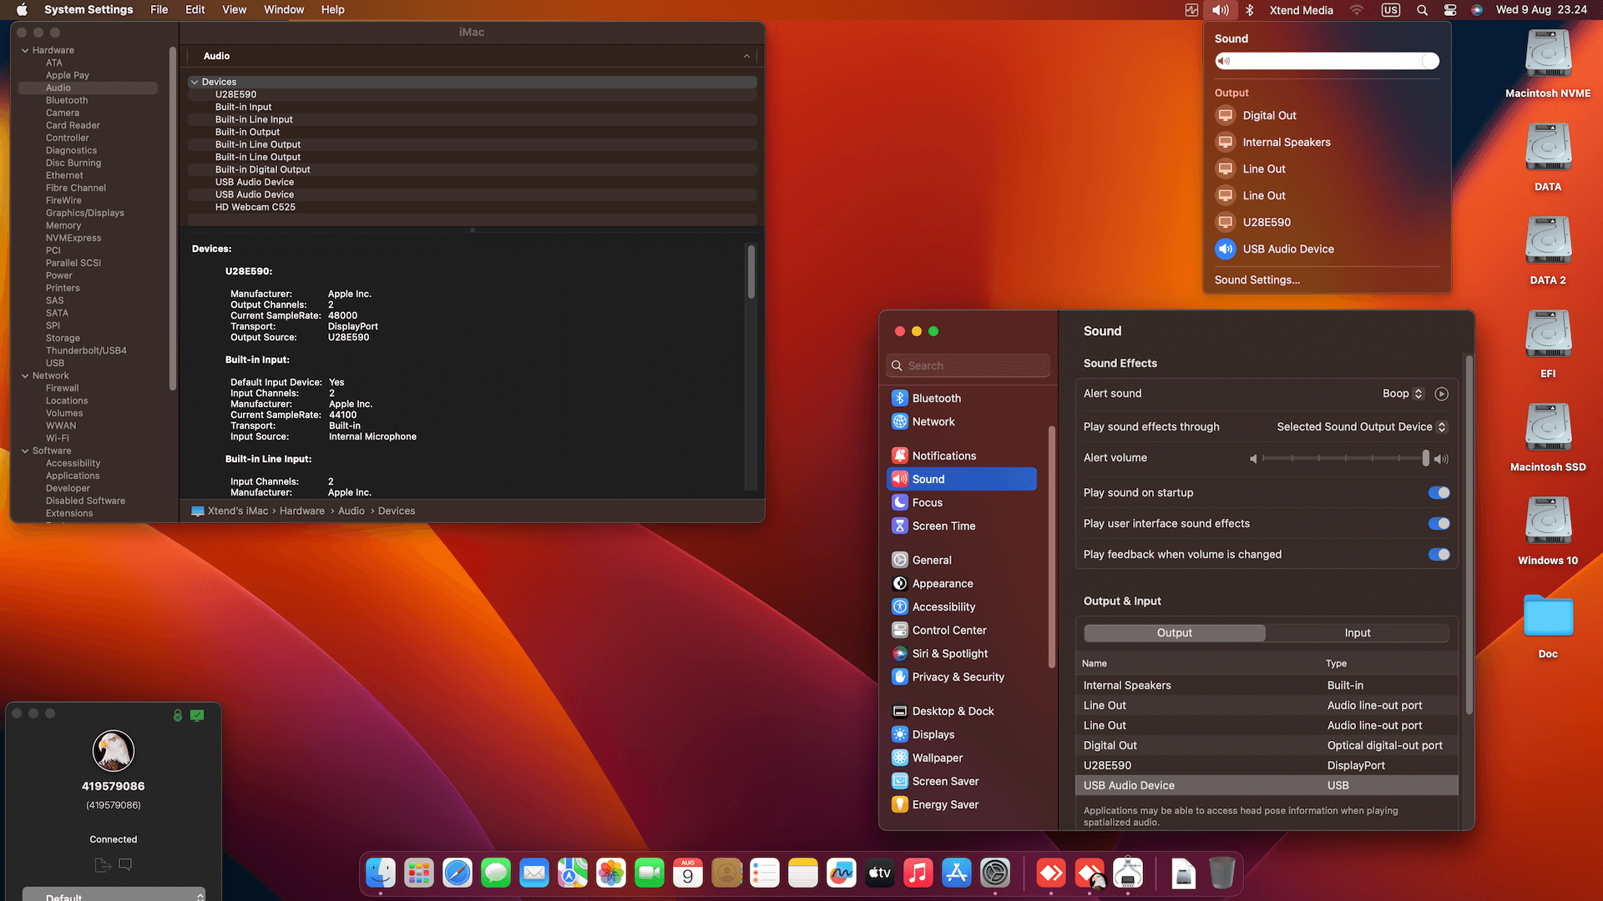Image resolution: width=1603 pixels, height=901 pixels.
Task: Select HD Webcam C525 in Devices list
Action: tap(473, 207)
